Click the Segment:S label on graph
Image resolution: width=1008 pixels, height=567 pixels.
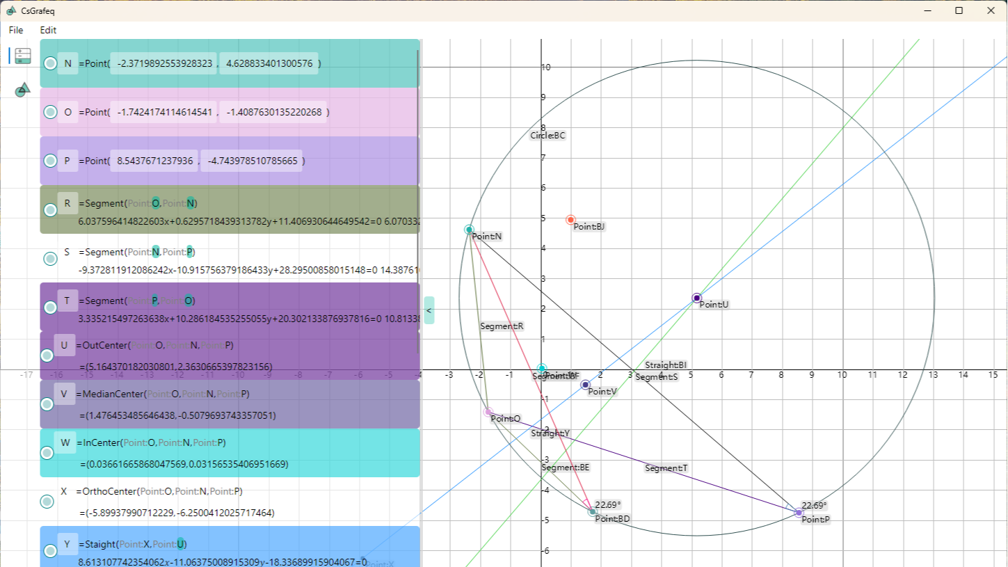coord(656,377)
